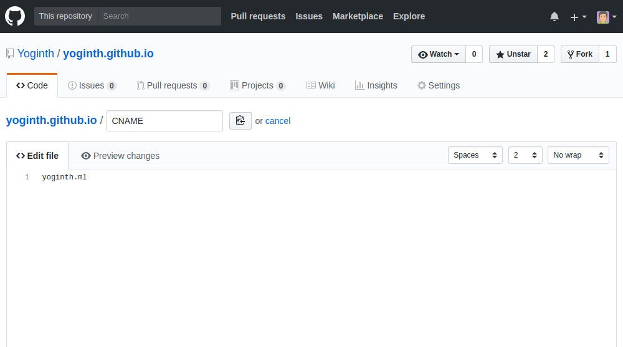Click the repository book icon
Viewport: 623px width, 347px height.
point(10,54)
